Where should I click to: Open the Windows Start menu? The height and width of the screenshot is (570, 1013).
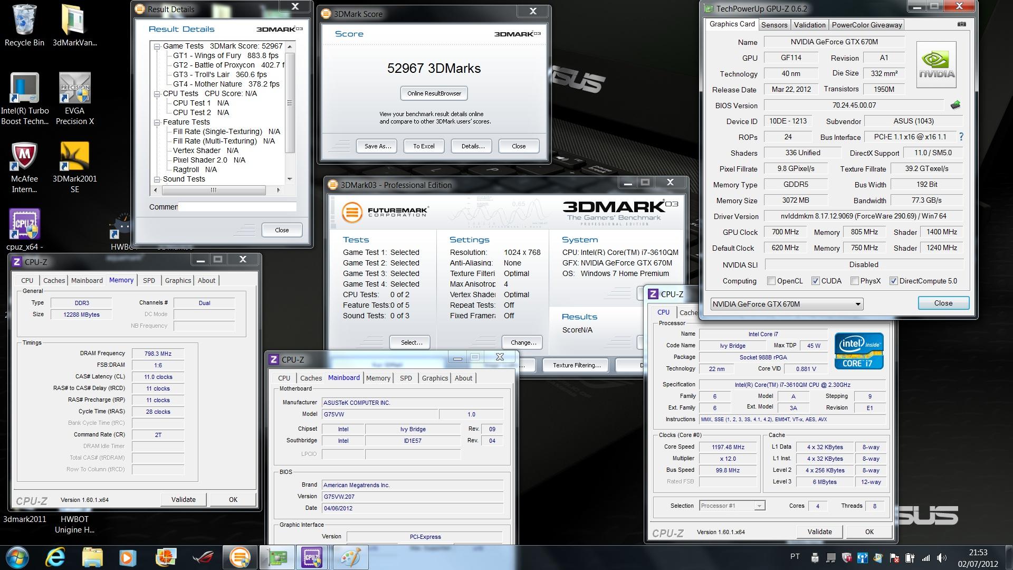tap(17, 557)
